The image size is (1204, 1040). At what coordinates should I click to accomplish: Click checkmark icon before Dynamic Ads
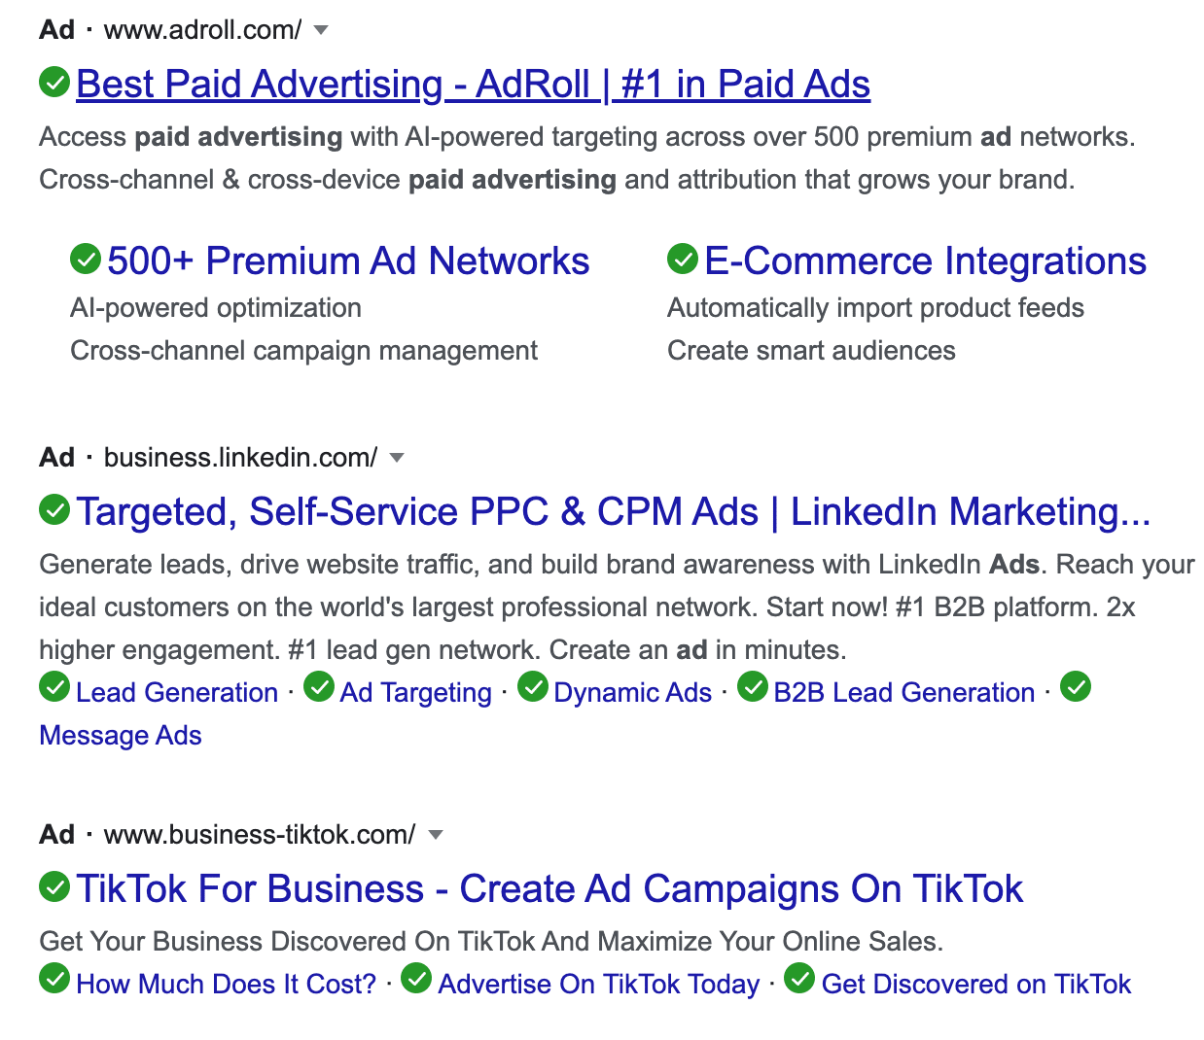(533, 687)
